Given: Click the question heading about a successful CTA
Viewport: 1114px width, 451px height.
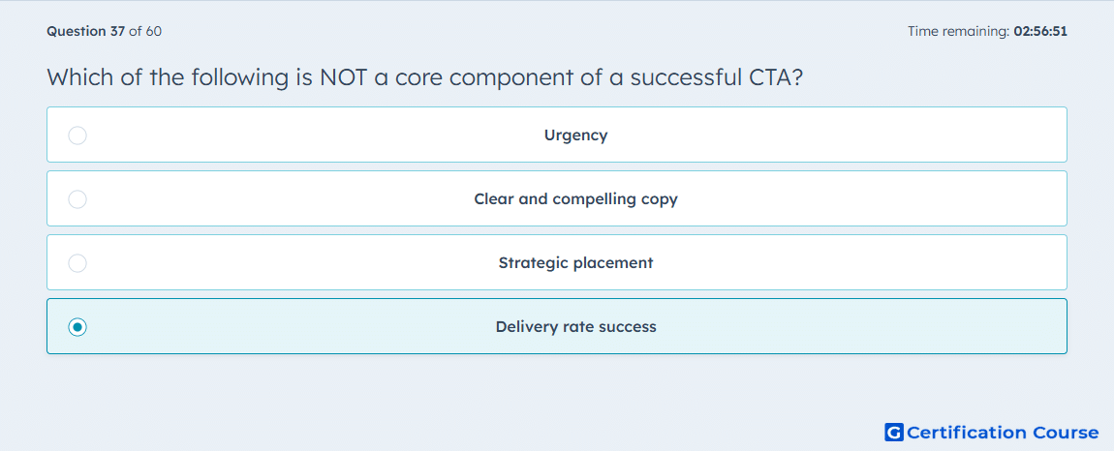Looking at the screenshot, I should pos(425,76).
